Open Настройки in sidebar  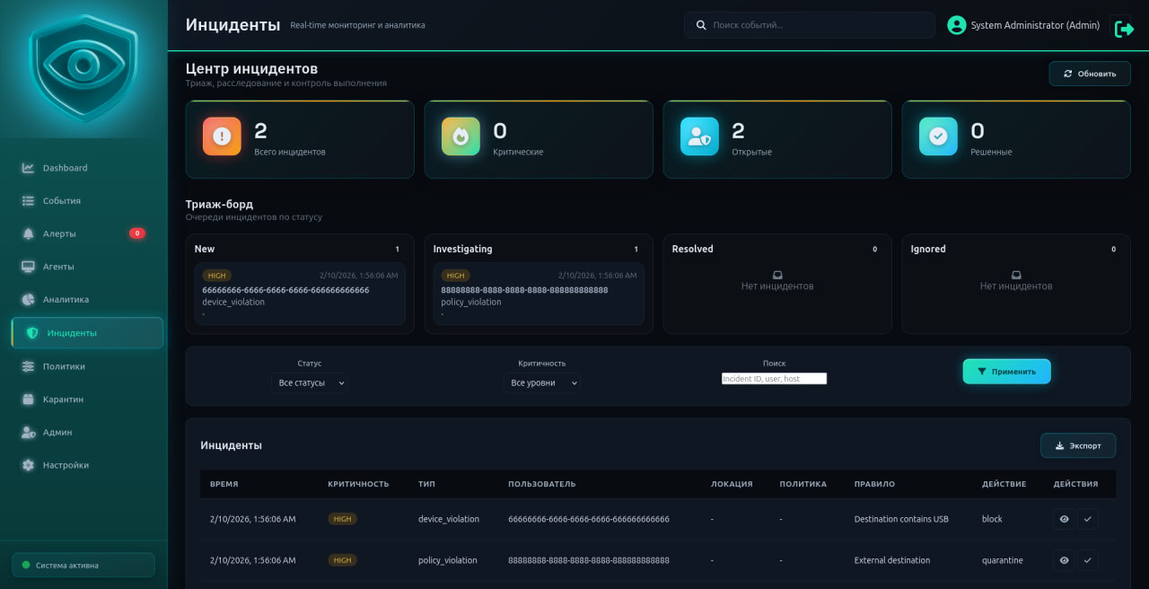[87, 465]
